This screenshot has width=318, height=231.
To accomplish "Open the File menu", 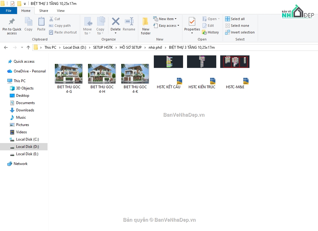I will pyautogui.click(x=9, y=11).
